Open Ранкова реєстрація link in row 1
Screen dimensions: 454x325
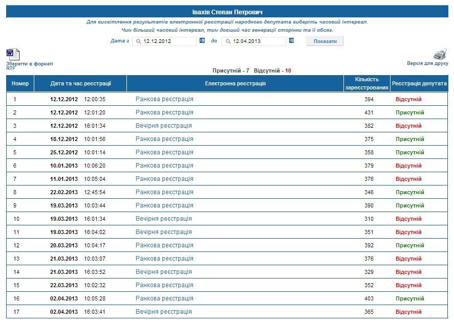pos(164,99)
